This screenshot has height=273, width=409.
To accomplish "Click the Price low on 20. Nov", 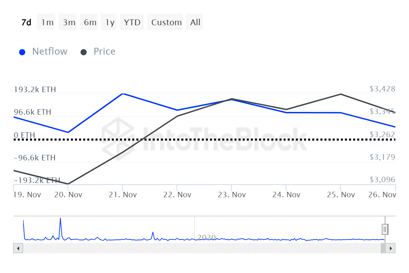I will coord(68,184).
